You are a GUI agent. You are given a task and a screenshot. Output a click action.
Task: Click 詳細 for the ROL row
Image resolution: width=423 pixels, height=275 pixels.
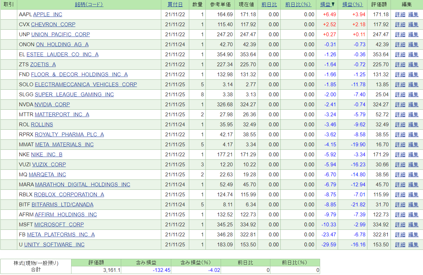[x=400, y=125]
